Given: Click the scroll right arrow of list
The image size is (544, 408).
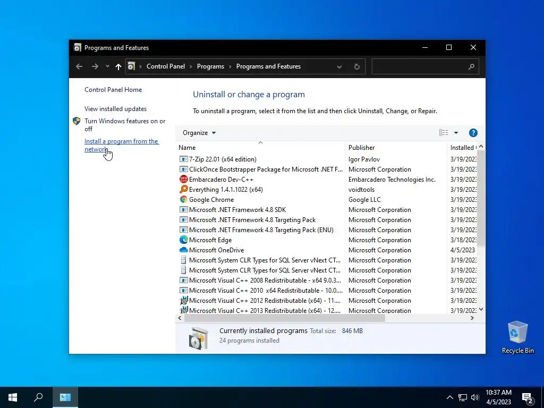Looking at the screenshot, I should [x=472, y=318].
